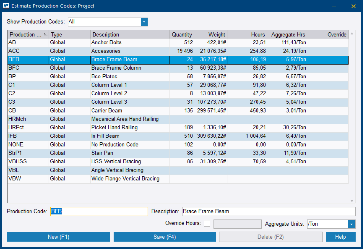
Task: Click the app icon in title bar
Action: click(x=6, y=6)
